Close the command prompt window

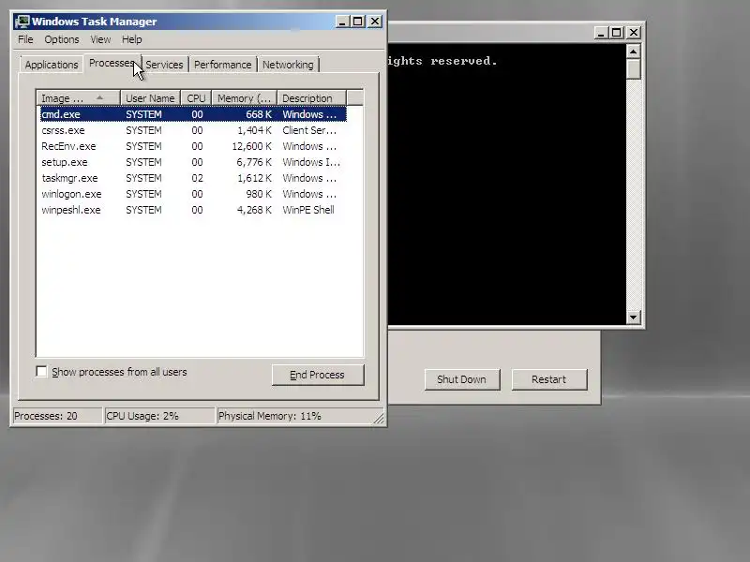[634, 33]
